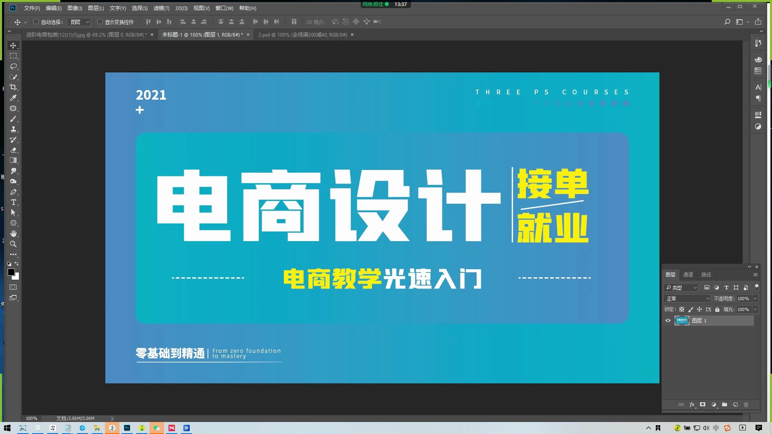This screenshot has width=772, height=434.
Task: Open the 图层 auto-select target dropdown
Action: click(x=79, y=22)
